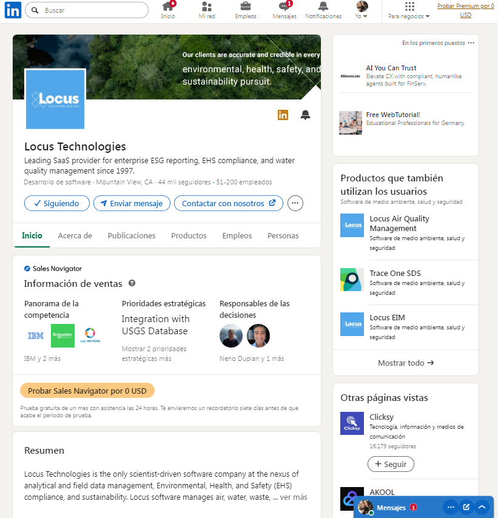Click the SAP Services competitor logo
This screenshot has width=498, height=518.
coord(90,335)
